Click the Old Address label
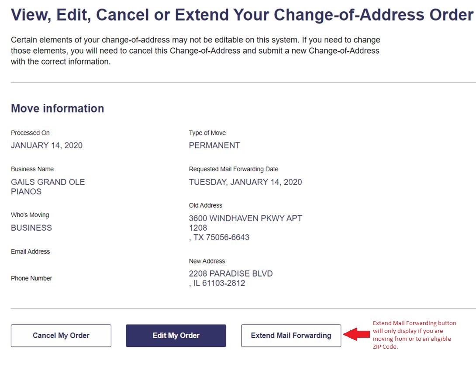The width and height of the screenshot is (476, 367). tap(206, 205)
